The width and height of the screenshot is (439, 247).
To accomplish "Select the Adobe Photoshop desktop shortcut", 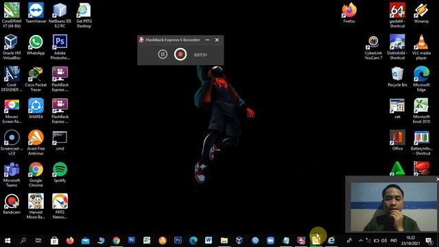I will (60, 47).
